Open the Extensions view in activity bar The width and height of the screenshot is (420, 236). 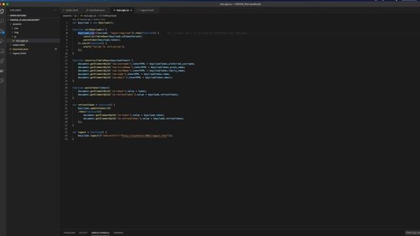tap(3, 61)
